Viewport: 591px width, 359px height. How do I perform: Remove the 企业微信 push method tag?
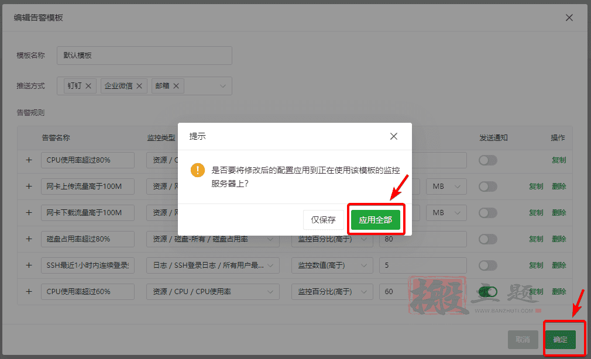click(x=139, y=86)
